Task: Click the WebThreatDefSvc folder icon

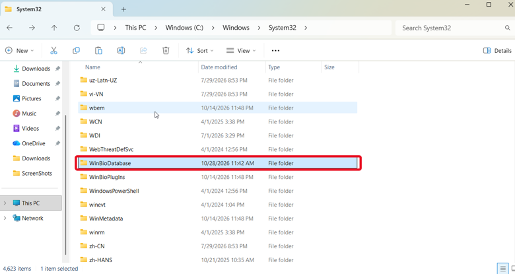Action: [x=84, y=149]
